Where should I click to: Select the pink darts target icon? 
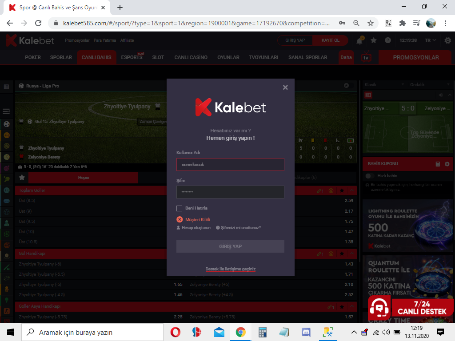[7, 168]
